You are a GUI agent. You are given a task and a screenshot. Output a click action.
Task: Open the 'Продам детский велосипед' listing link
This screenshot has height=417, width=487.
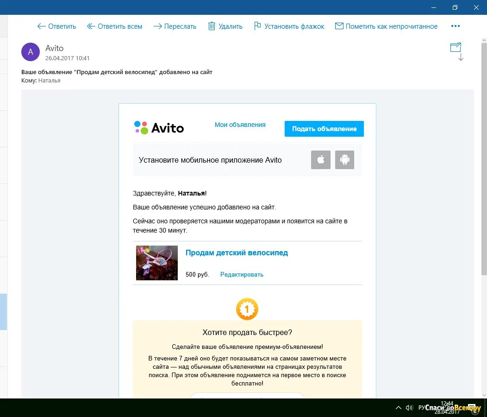click(237, 253)
